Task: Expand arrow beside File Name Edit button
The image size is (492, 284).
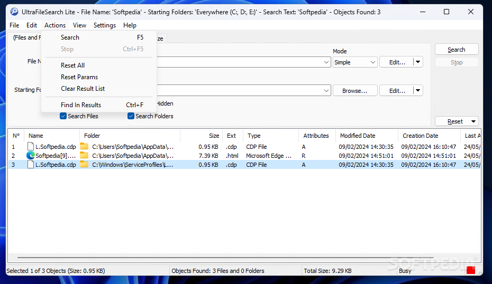Action: (x=418, y=62)
